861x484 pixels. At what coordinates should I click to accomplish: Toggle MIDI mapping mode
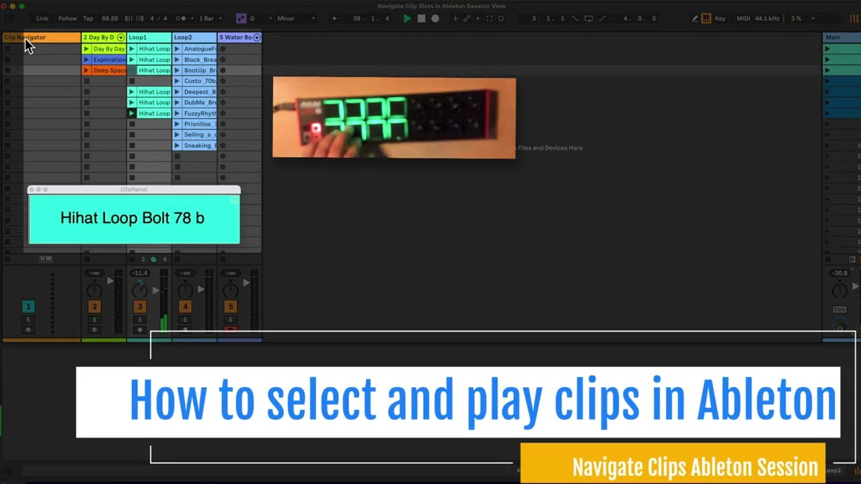click(743, 19)
